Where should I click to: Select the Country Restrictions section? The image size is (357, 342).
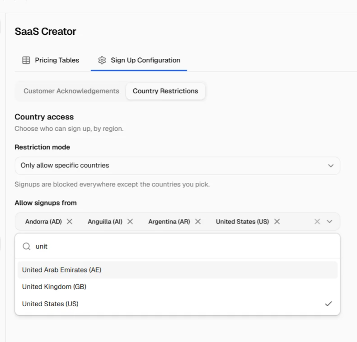point(165,91)
